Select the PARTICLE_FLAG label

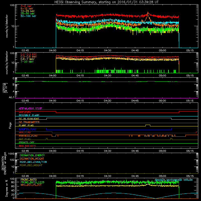point(28,136)
